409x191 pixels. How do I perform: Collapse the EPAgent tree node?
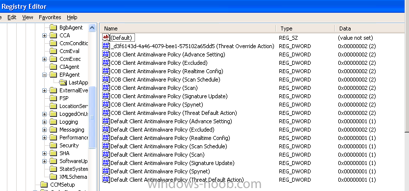pos(44,75)
